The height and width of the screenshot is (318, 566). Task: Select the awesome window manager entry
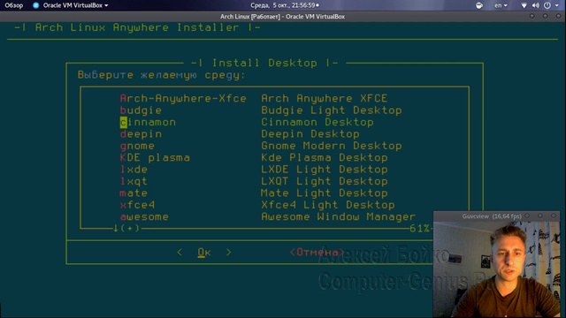pos(144,217)
